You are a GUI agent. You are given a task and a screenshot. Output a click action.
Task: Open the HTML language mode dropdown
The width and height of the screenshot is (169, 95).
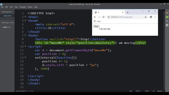pyautogui.click(x=148, y=91)
